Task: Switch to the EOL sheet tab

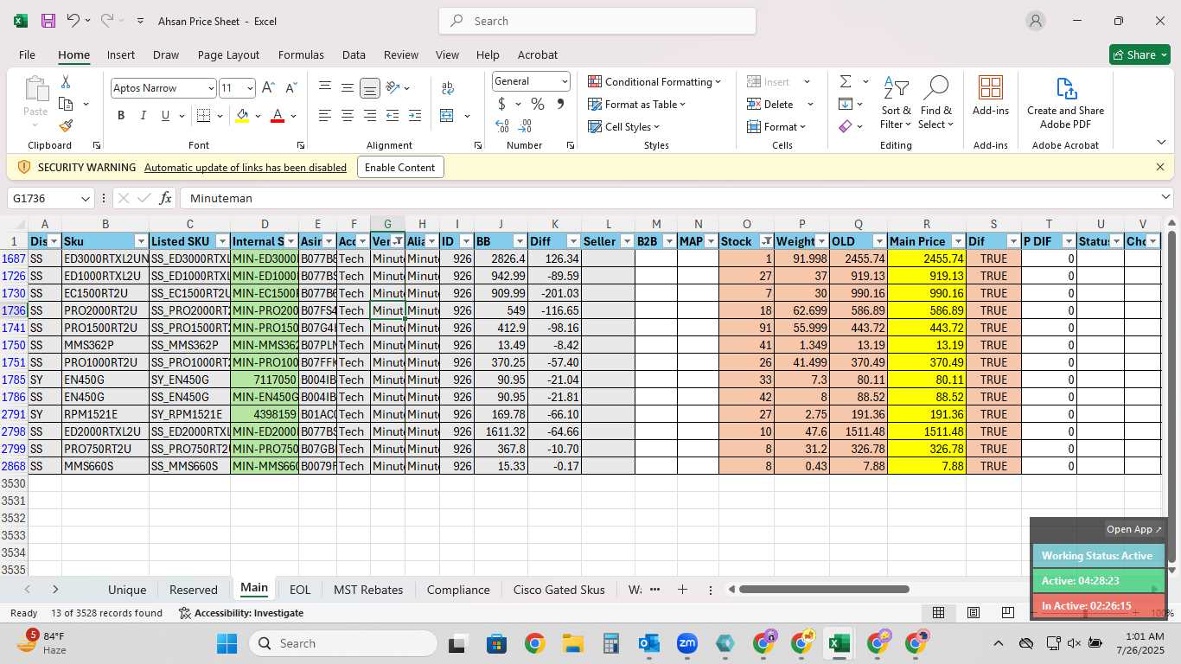Action: (x=299, y=590)
